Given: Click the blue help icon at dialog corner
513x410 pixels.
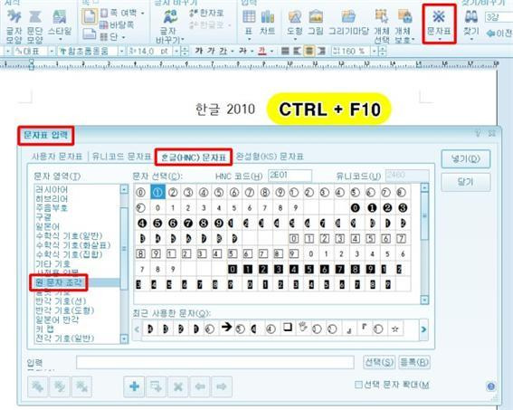Looking at the screenshot, I should click(490, 386).
